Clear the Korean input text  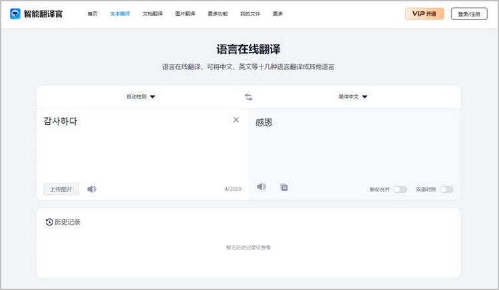point(236,120)
